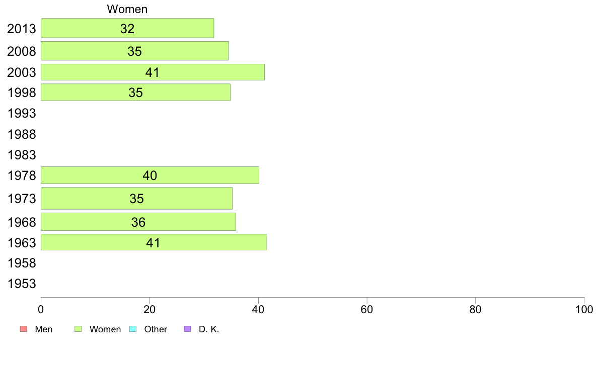Select the 2008 bar showing 35

click(134, 51)
